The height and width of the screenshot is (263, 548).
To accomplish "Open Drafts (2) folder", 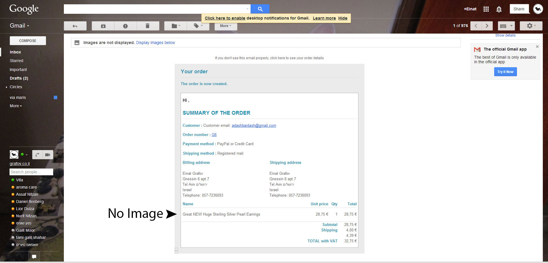I will tap(19, 78).
